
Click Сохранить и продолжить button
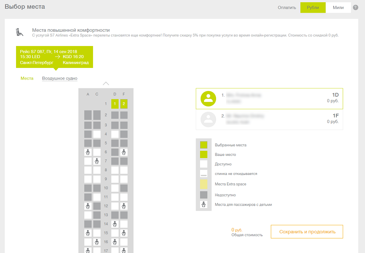coord(307,232)
